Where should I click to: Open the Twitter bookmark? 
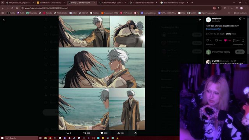[x=11, y=13]
